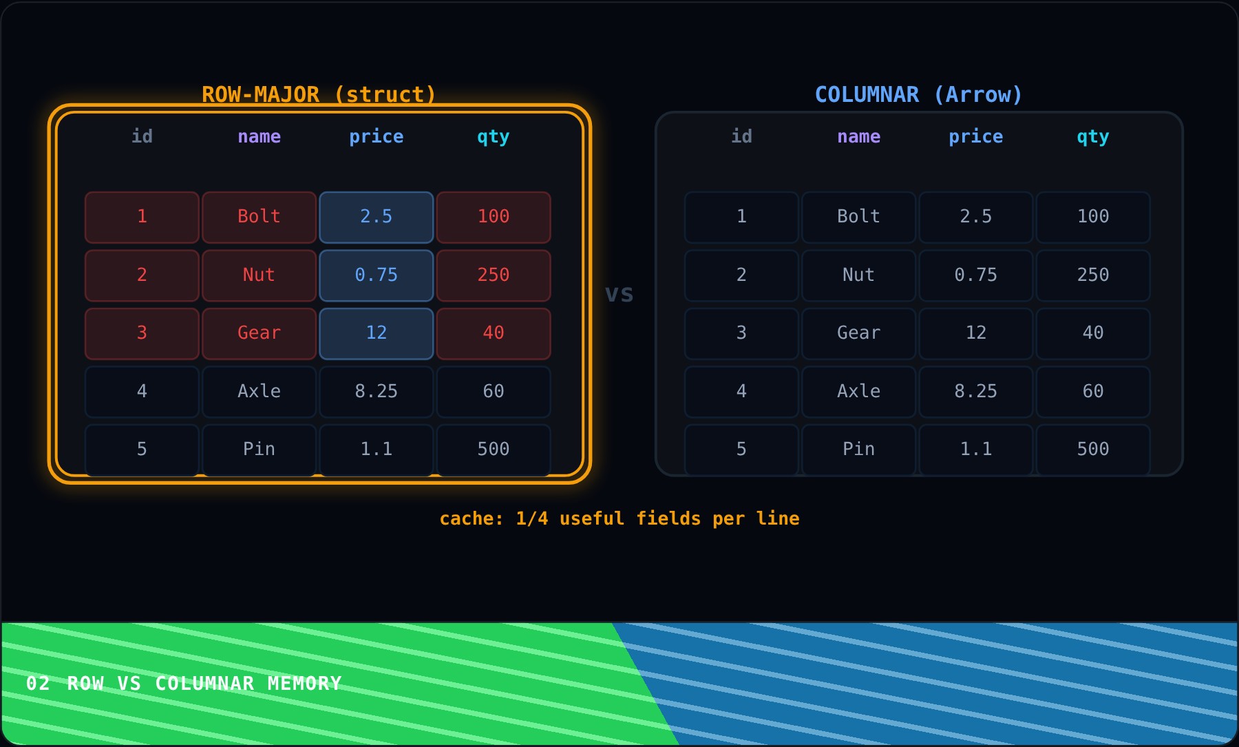Click the blue 2.5 price cell in row-major table

pyautogui.click(x=377, y=218)
